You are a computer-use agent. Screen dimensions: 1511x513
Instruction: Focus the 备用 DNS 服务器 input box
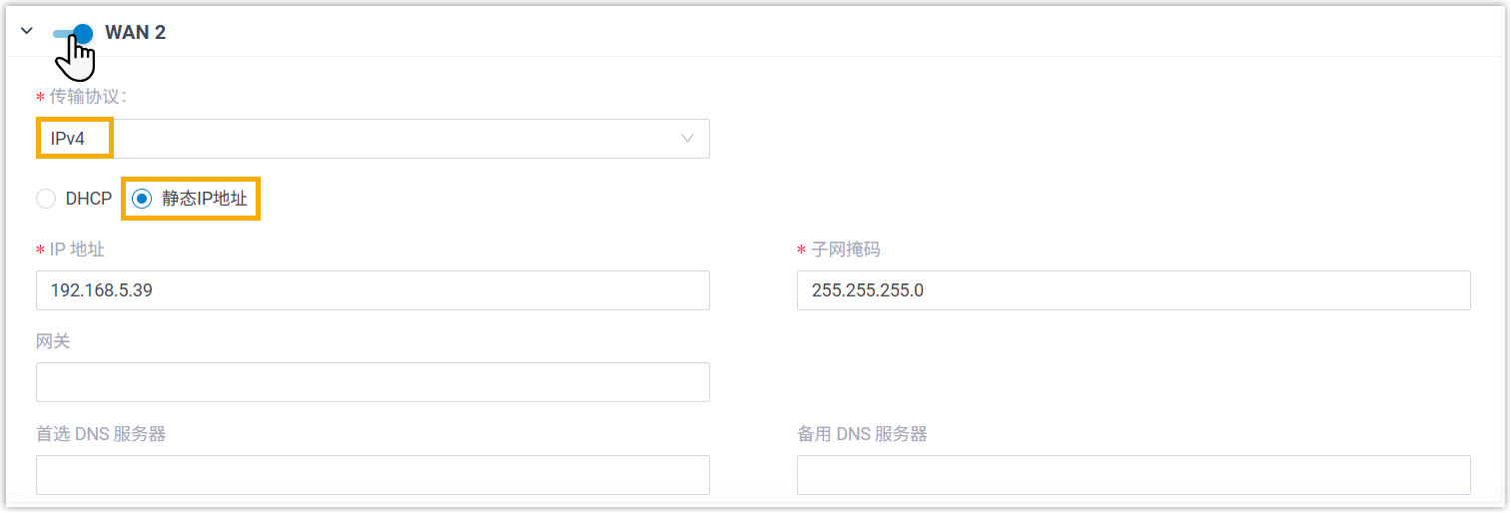pos(1133,475)
